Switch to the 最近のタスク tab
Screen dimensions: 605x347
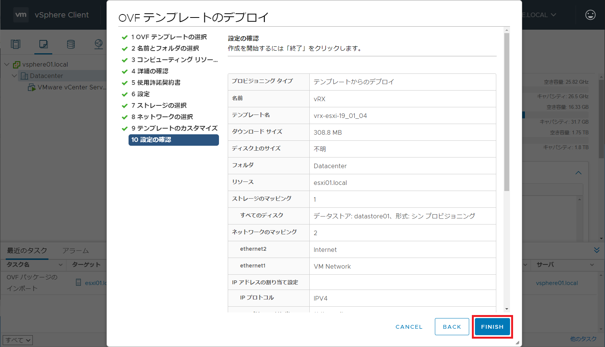(x=27, y=250)
